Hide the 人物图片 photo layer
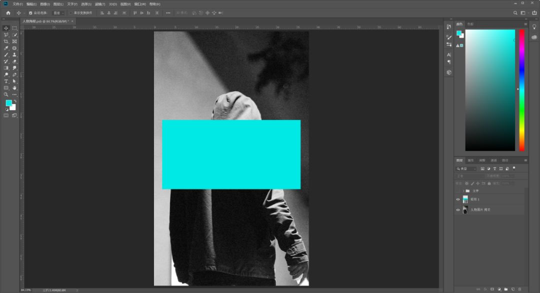The width and height of the screenshot is (540, 293). [x=458, y=210]
